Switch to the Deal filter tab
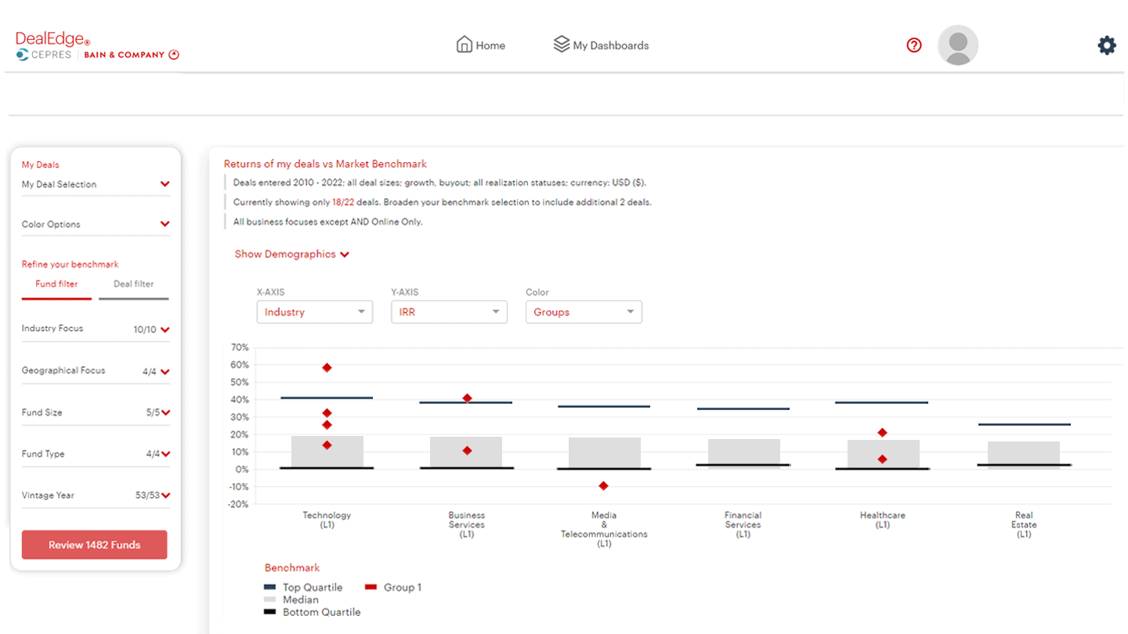Viewport: 1128px width, 634px height. point(134,284)
